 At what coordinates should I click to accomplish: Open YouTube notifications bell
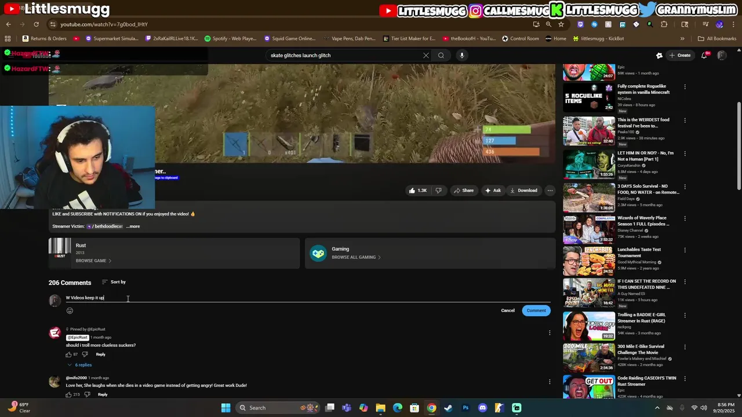[x=704, y=56]
